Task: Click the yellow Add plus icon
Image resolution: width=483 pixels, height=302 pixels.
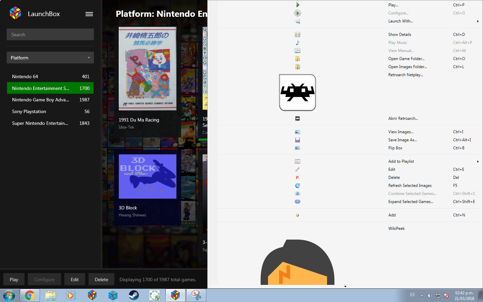Action: [x=298, y=215]
